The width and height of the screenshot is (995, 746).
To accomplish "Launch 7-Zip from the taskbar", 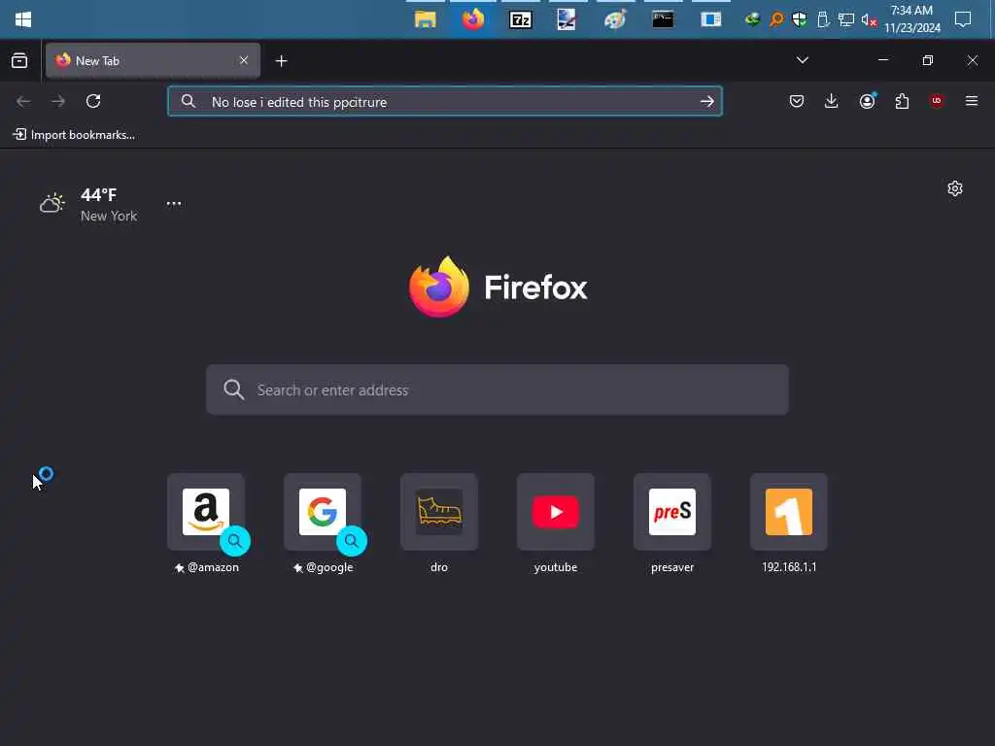I will [x=521, y=19].
